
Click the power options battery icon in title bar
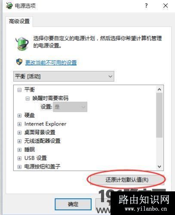(9, 6)
